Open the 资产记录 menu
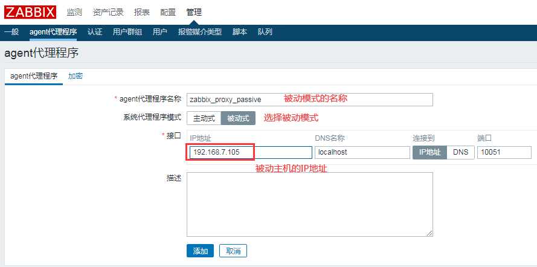Image resolution: width=537 pixels, height=267 pixels. pyautogui.click(x=108, y=13)
